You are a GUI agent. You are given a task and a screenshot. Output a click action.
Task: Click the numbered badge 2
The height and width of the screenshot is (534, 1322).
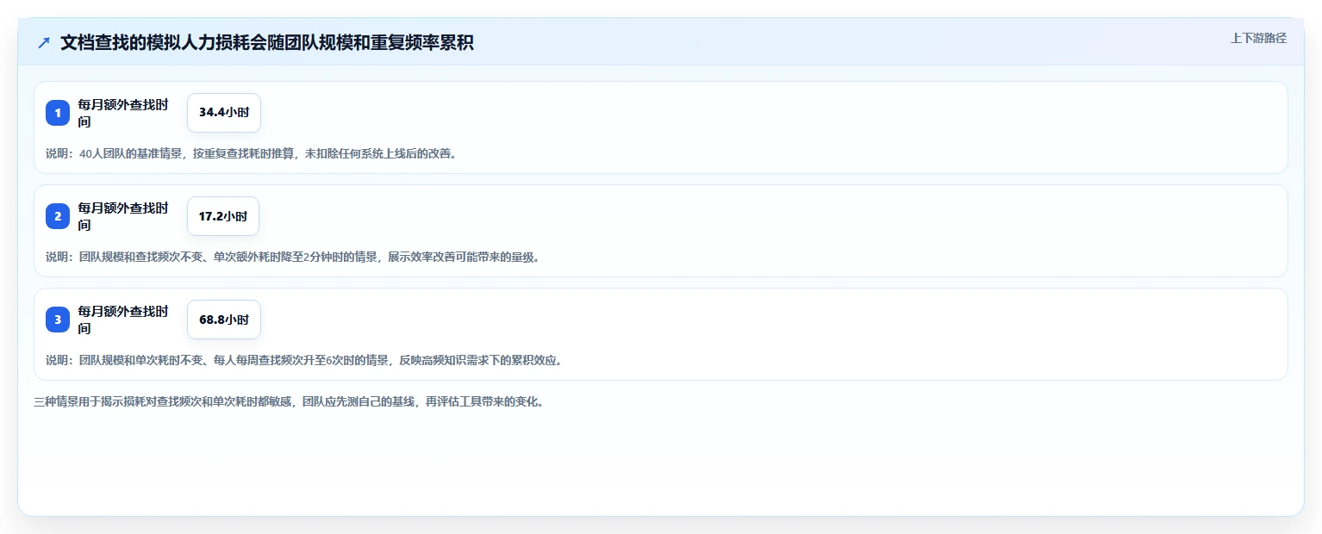58,216
